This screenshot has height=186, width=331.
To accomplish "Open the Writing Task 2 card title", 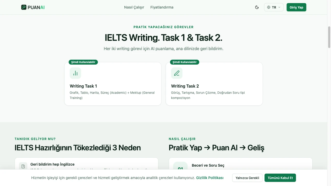I will [185, 86].
